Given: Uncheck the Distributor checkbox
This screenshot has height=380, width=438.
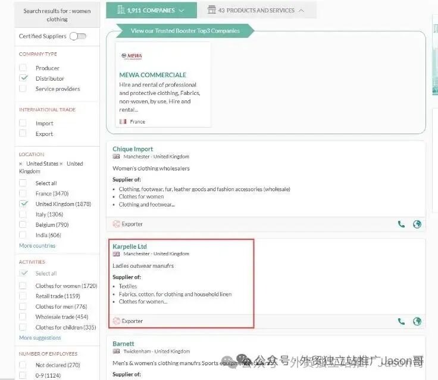Looking at the screenshot, I should point(23,78).
